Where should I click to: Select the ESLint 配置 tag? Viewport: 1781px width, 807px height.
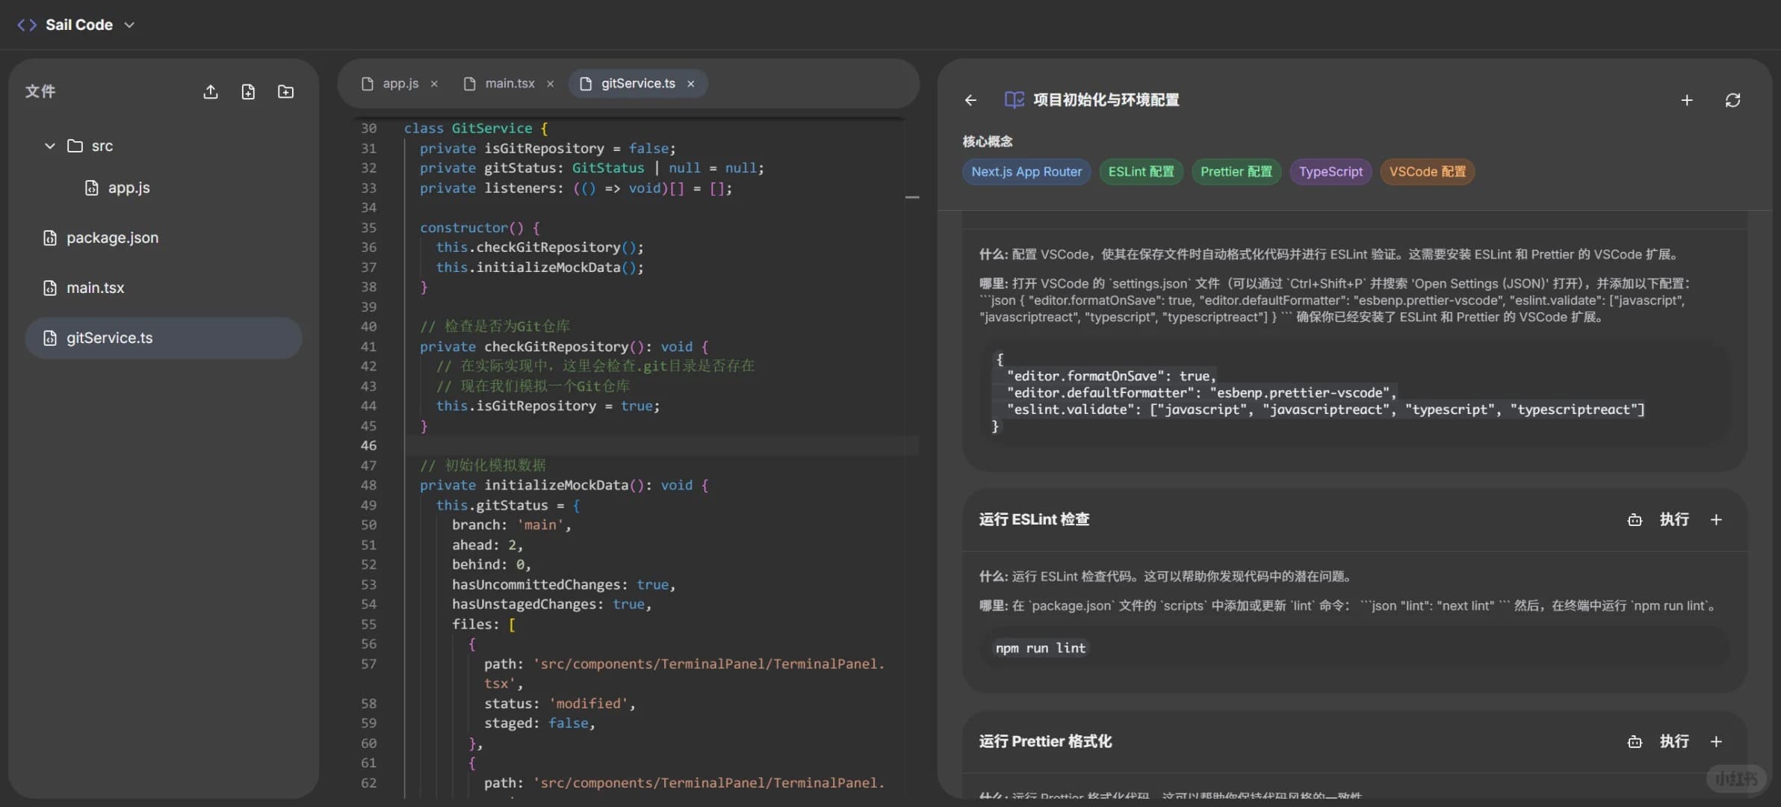[x=1141, y=172]
